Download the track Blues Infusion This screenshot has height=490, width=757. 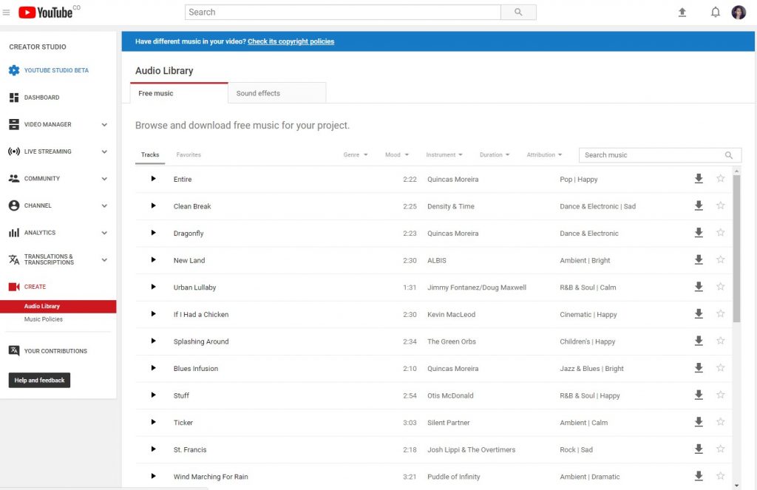[698, 368]
